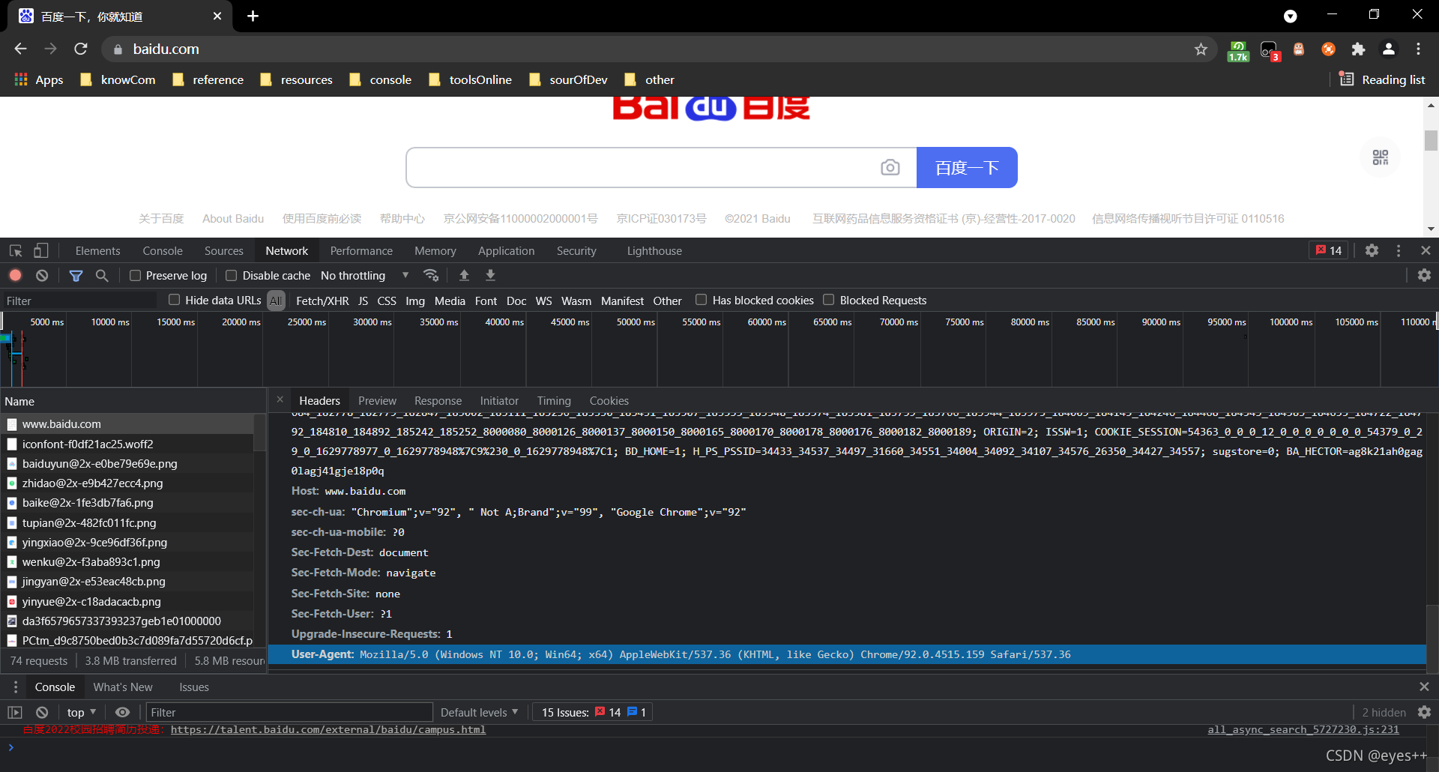Open Chrome extensions puzzle icon

[x=1358, y=49]
